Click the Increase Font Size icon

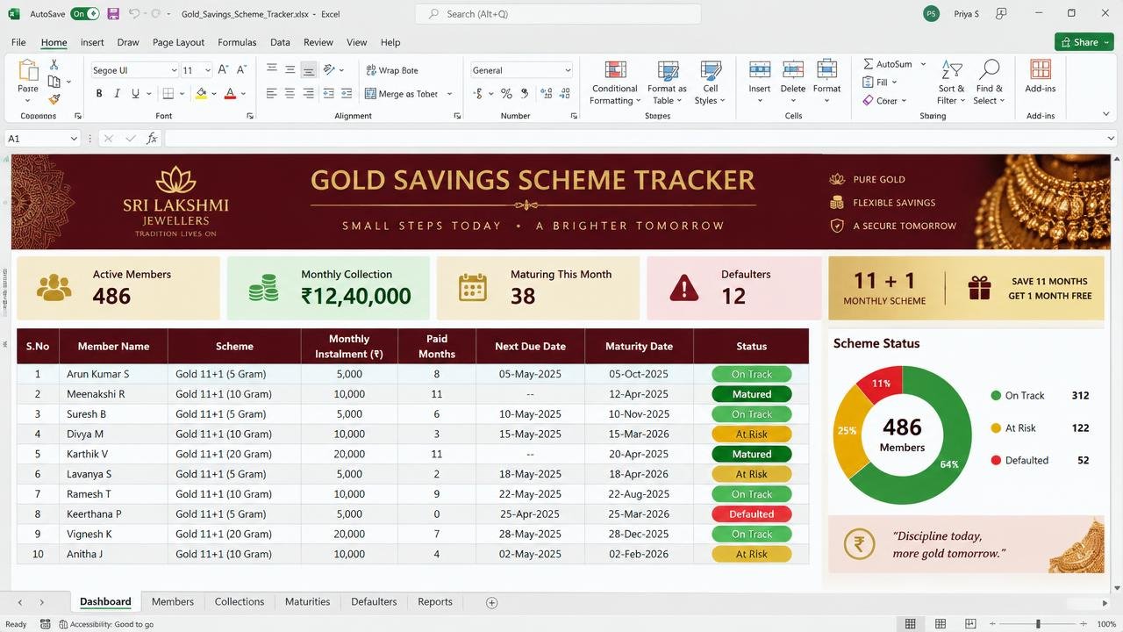[x=223, y=70]
